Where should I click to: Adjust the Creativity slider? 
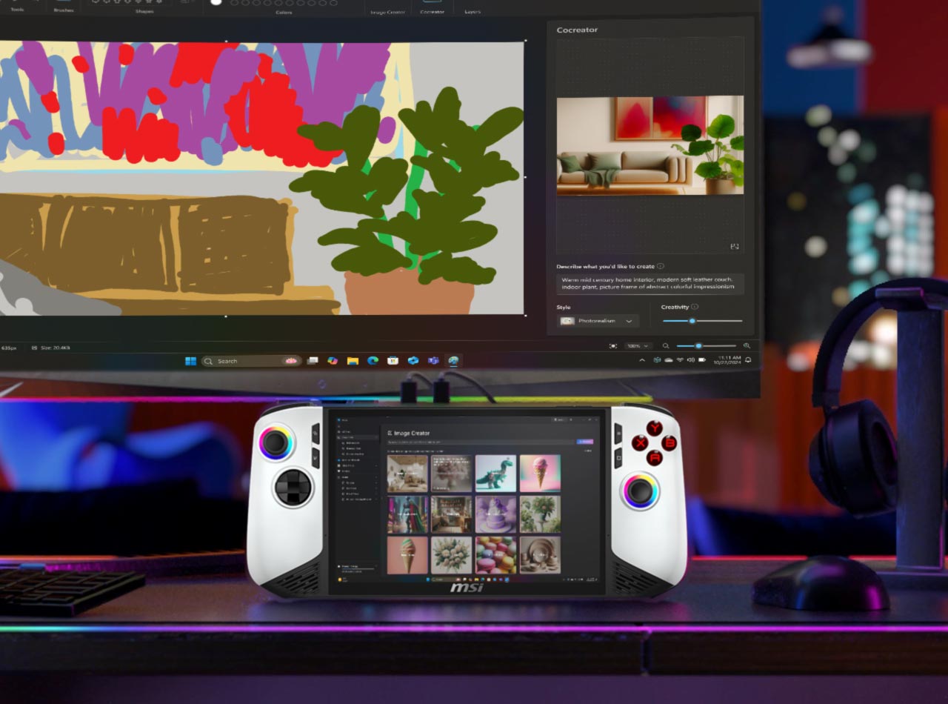(x=692, y=321)
